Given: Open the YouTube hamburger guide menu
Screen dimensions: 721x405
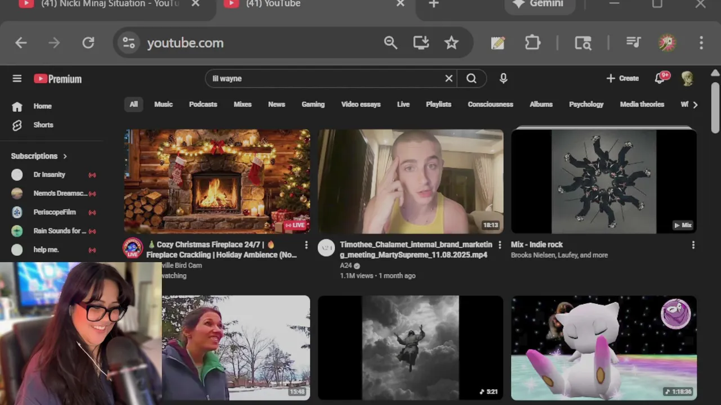Looking at the screenshot, I should (x=17, y=79).
